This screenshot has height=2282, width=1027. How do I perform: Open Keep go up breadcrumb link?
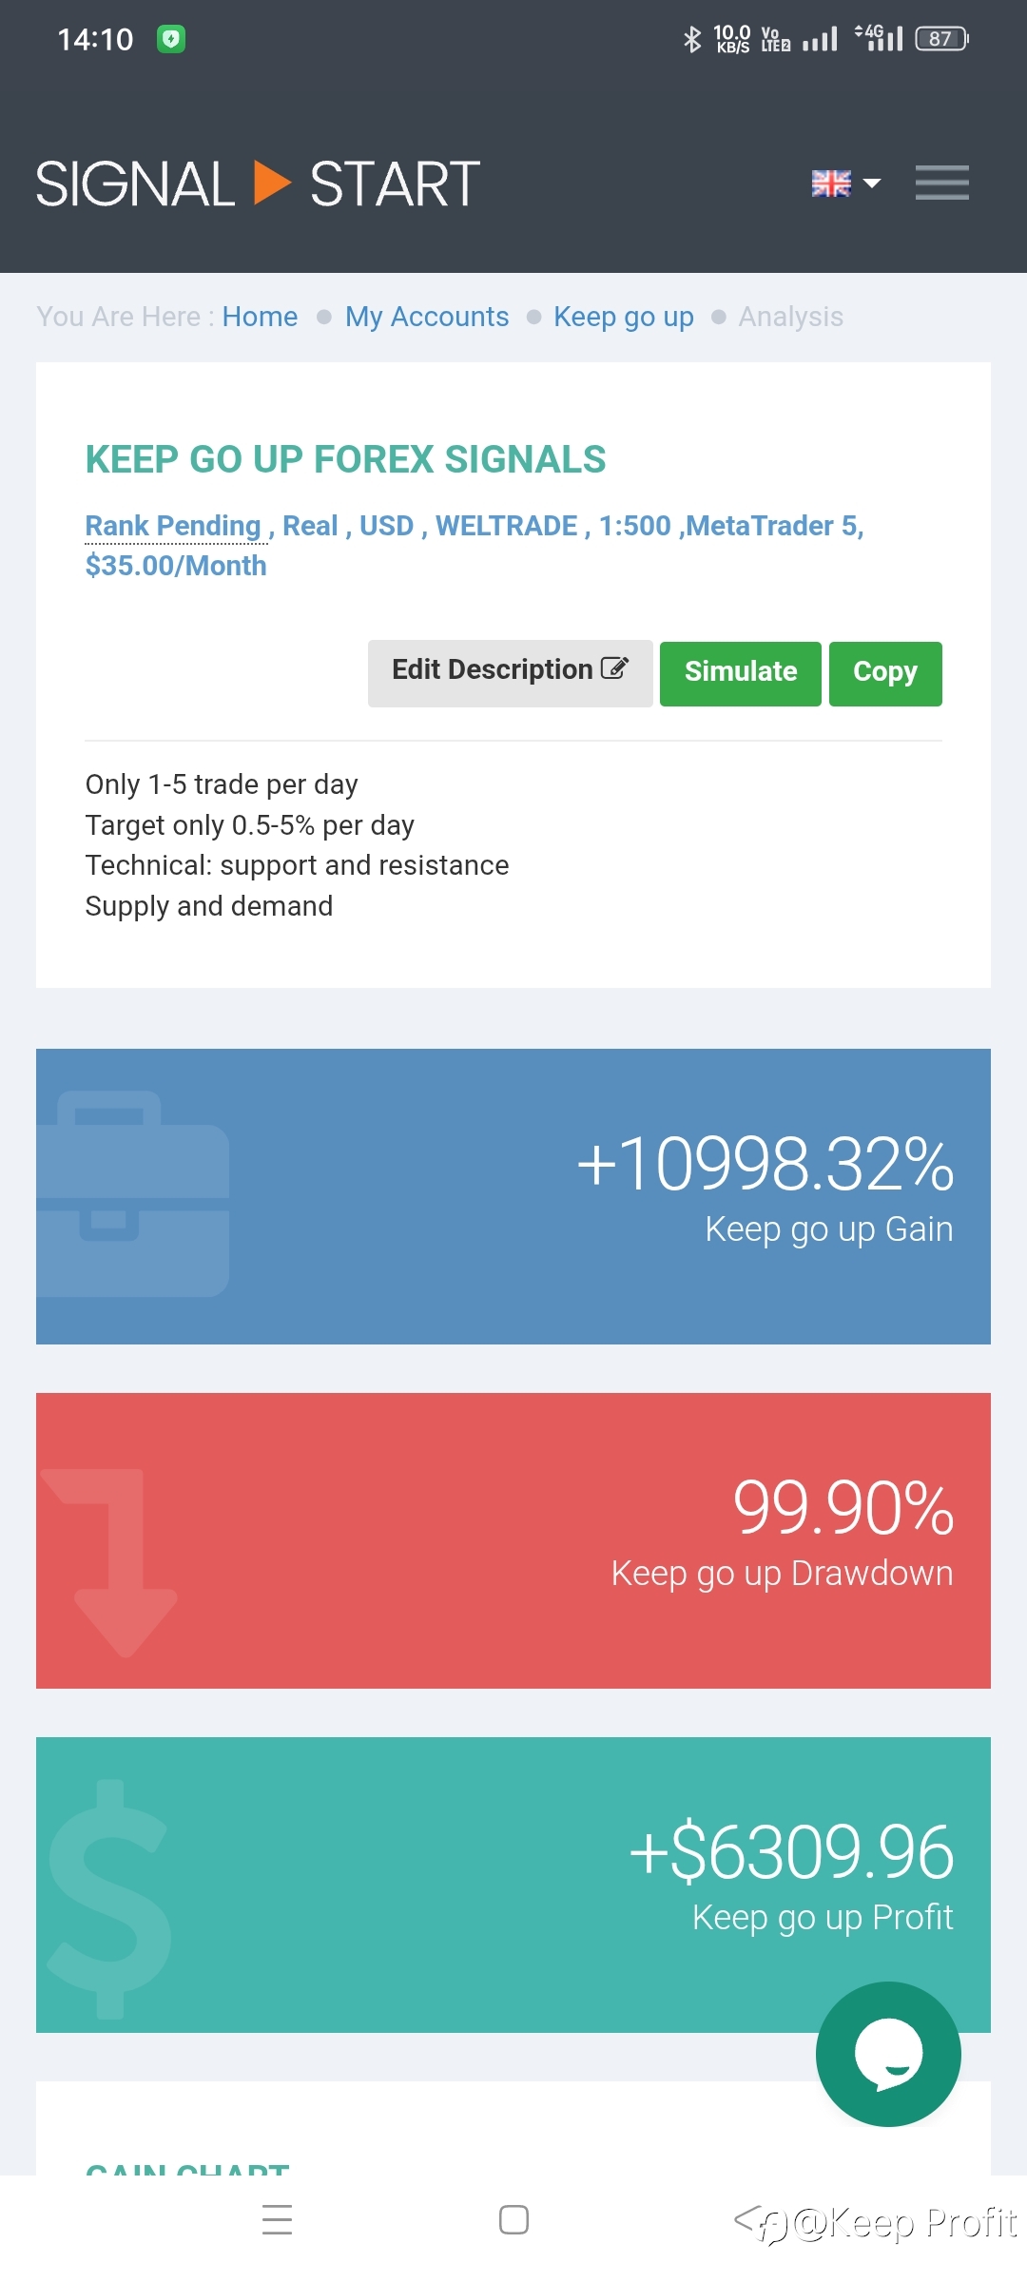pyautogui.click(x=624, y=317)
